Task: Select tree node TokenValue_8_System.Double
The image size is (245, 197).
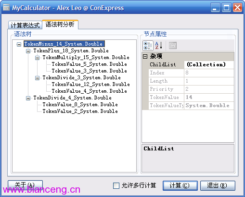Action: pyautogui.click(x=80, y=104)
